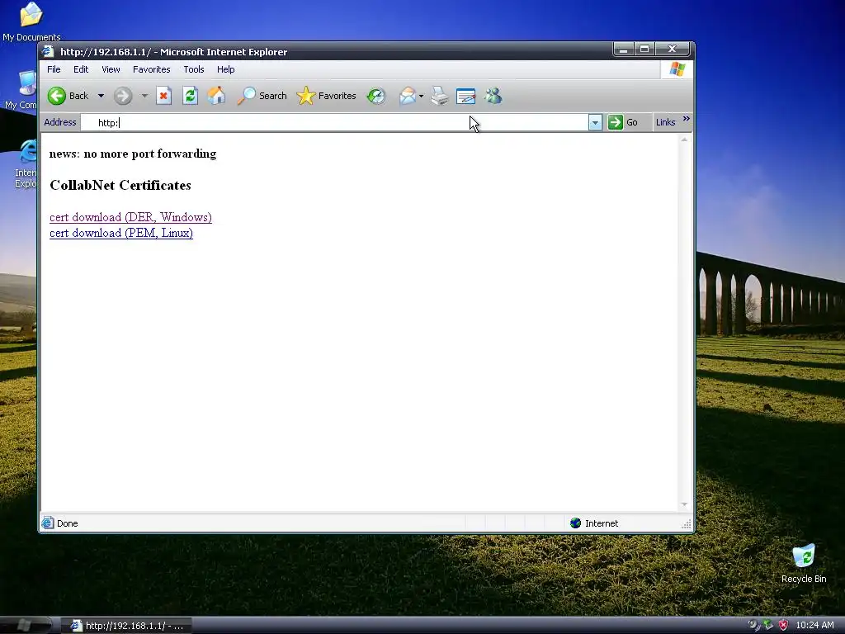
Task: Click the Windows flag logo throbber
Action: (677, 69)
